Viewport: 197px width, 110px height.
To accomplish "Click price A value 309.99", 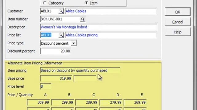I will click(38, 102).
